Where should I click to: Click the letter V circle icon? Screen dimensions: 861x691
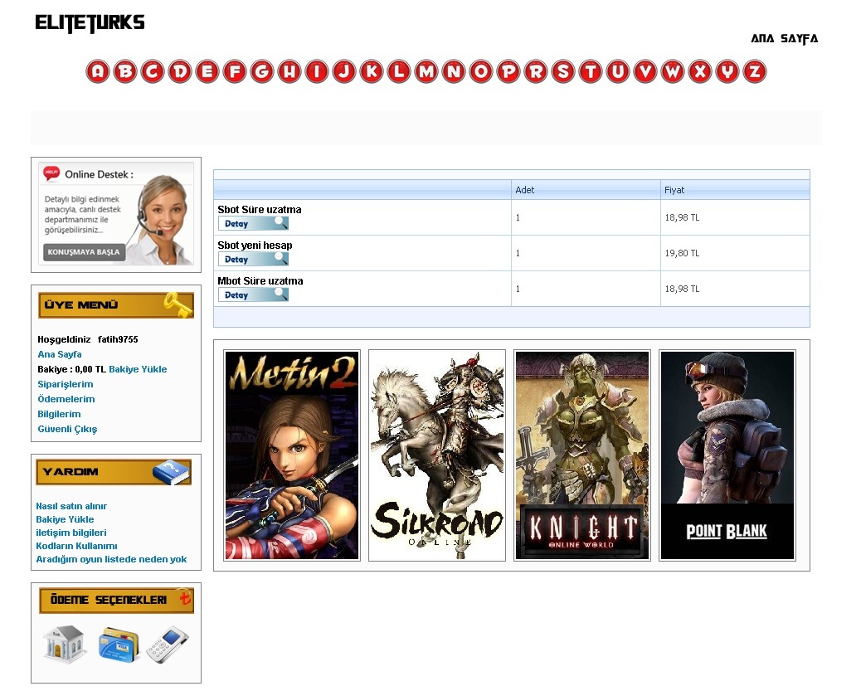point(645,71)
